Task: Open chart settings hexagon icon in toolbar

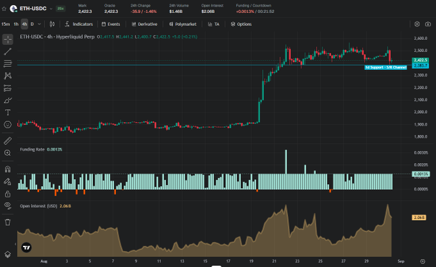Action: 417,24
